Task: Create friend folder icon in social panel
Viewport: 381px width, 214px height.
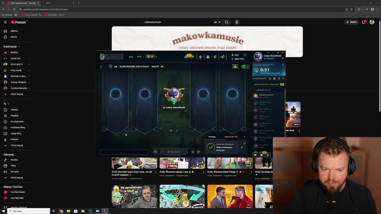Action: (274, 78)
